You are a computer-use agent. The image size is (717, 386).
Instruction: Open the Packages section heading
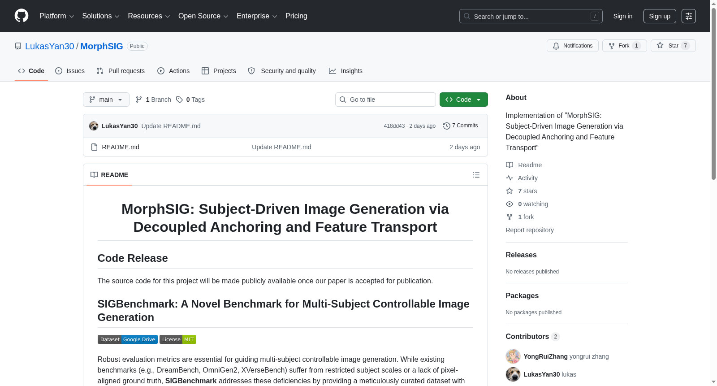[x=522, y=295]
